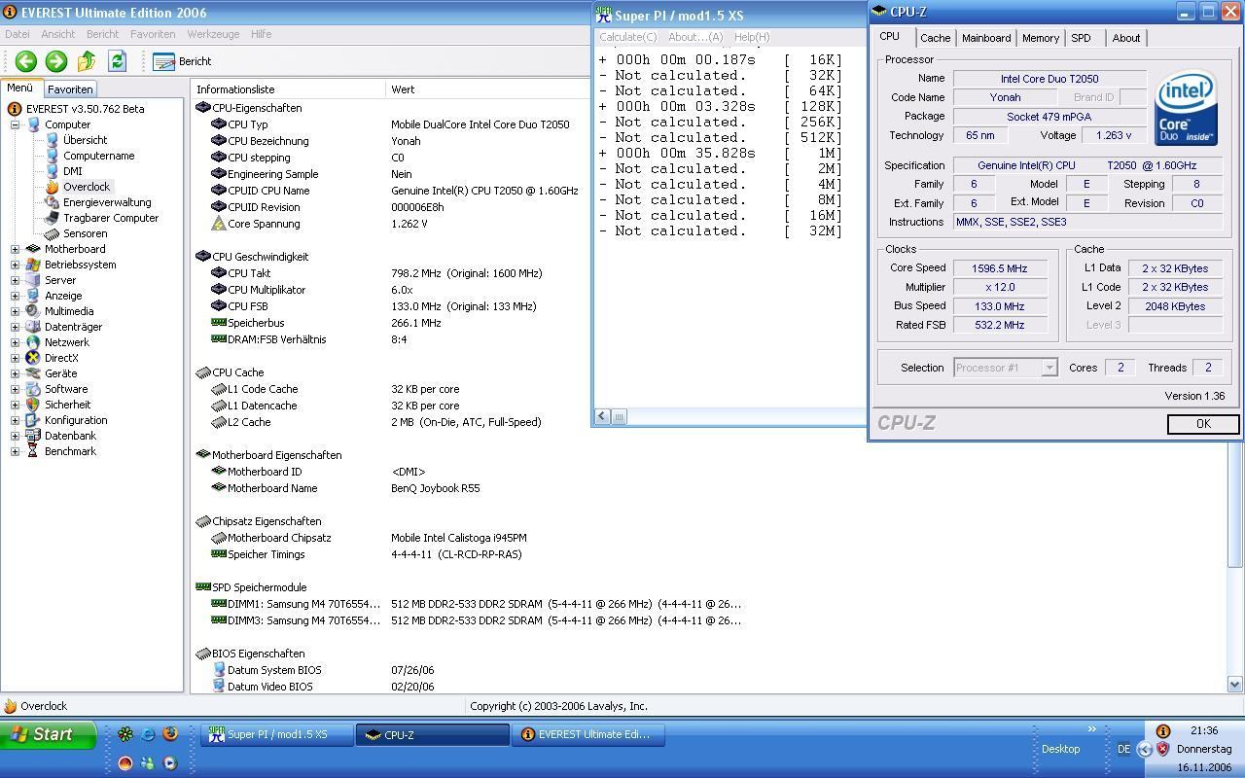The height and width of the screenshot is (778, 1245).
Task: Click the DE language indicator in taskbar
Action: (1123, 749)
